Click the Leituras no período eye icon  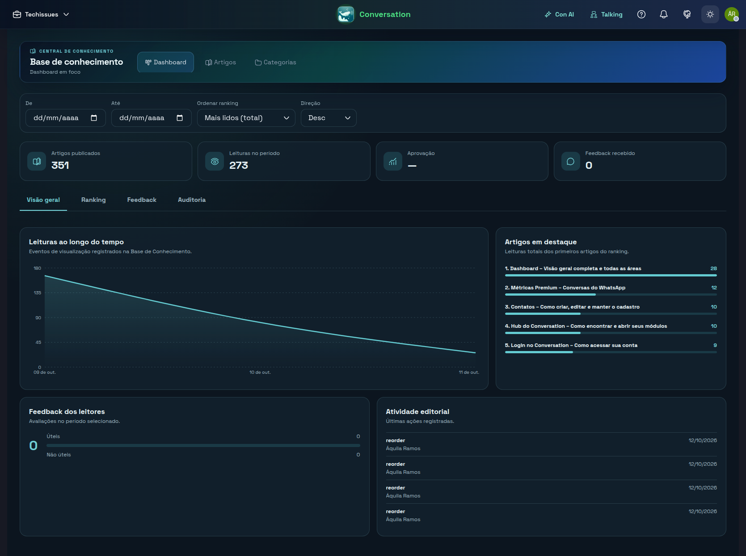[215, 161]
